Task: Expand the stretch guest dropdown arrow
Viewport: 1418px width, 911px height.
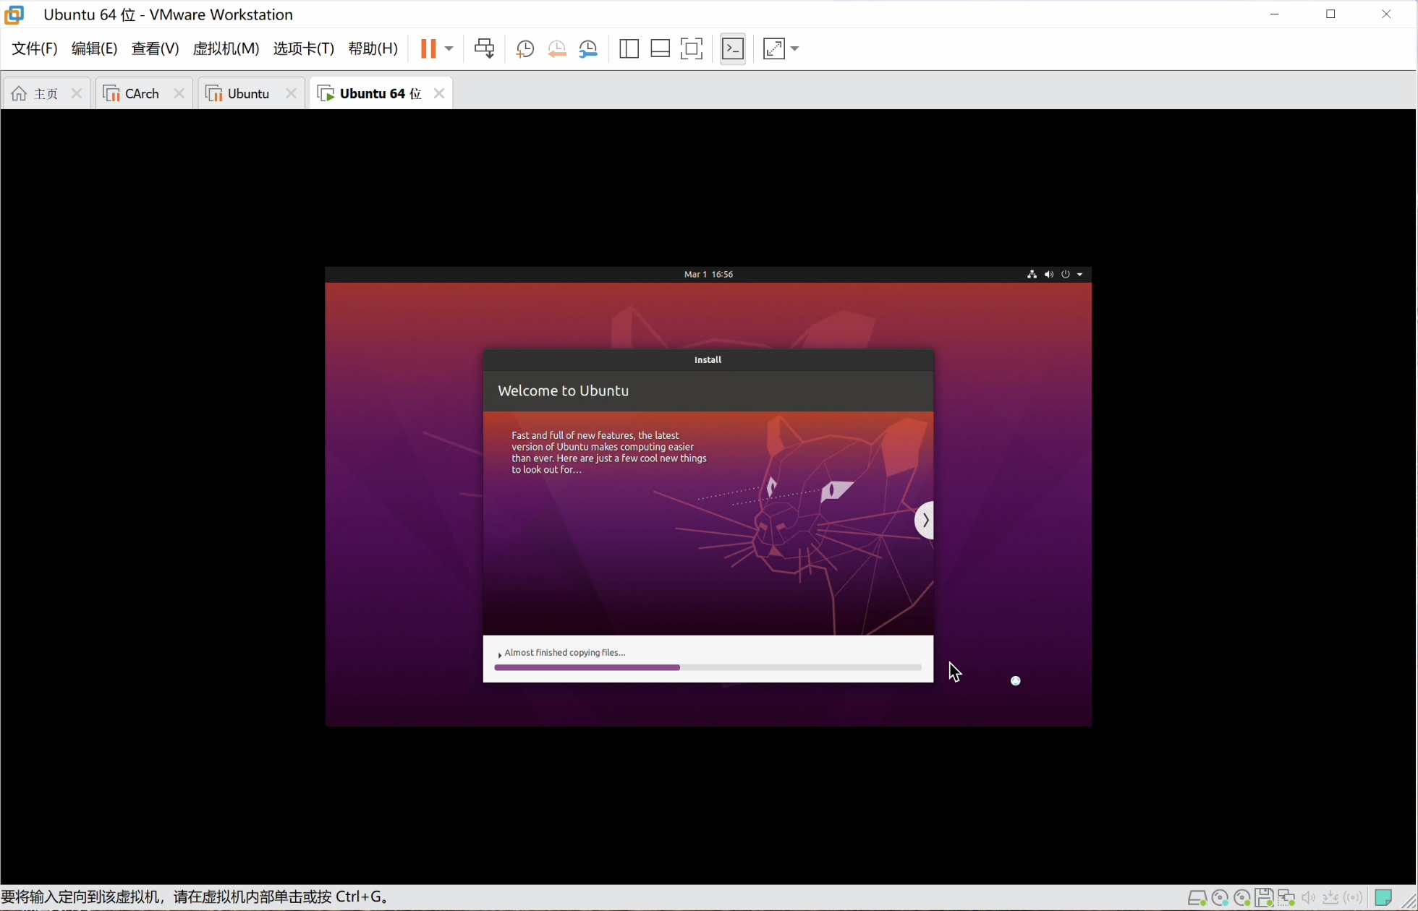Action: tap(795, 48)
